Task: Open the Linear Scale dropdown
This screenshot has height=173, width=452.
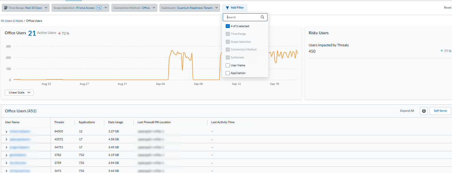Action: pyautogui.click(x=19, y=93)
